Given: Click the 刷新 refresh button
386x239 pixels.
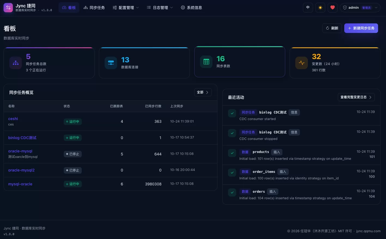Looking at the screenshot, I should [x=332, y=28].
